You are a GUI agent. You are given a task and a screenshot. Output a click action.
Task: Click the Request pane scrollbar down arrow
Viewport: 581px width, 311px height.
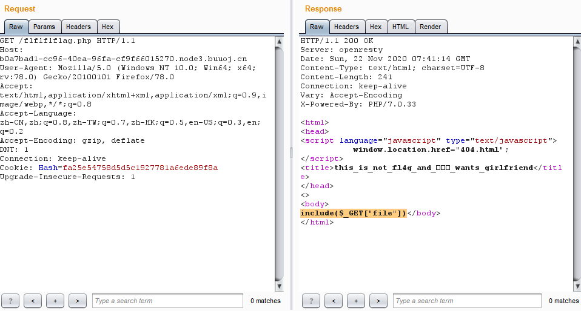[x=280, y=286]
